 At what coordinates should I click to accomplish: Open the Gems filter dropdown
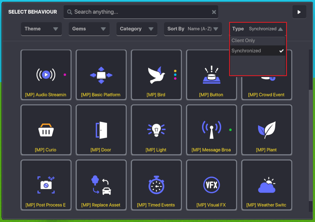point(89,29)
